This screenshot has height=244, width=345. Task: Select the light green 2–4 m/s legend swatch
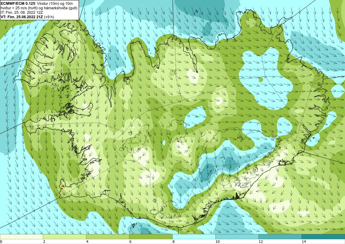65,236
